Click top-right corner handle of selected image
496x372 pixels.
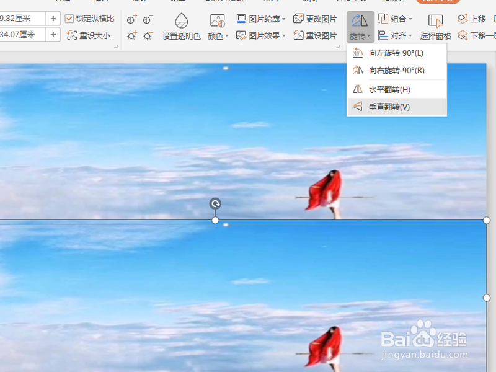(487, 220)
